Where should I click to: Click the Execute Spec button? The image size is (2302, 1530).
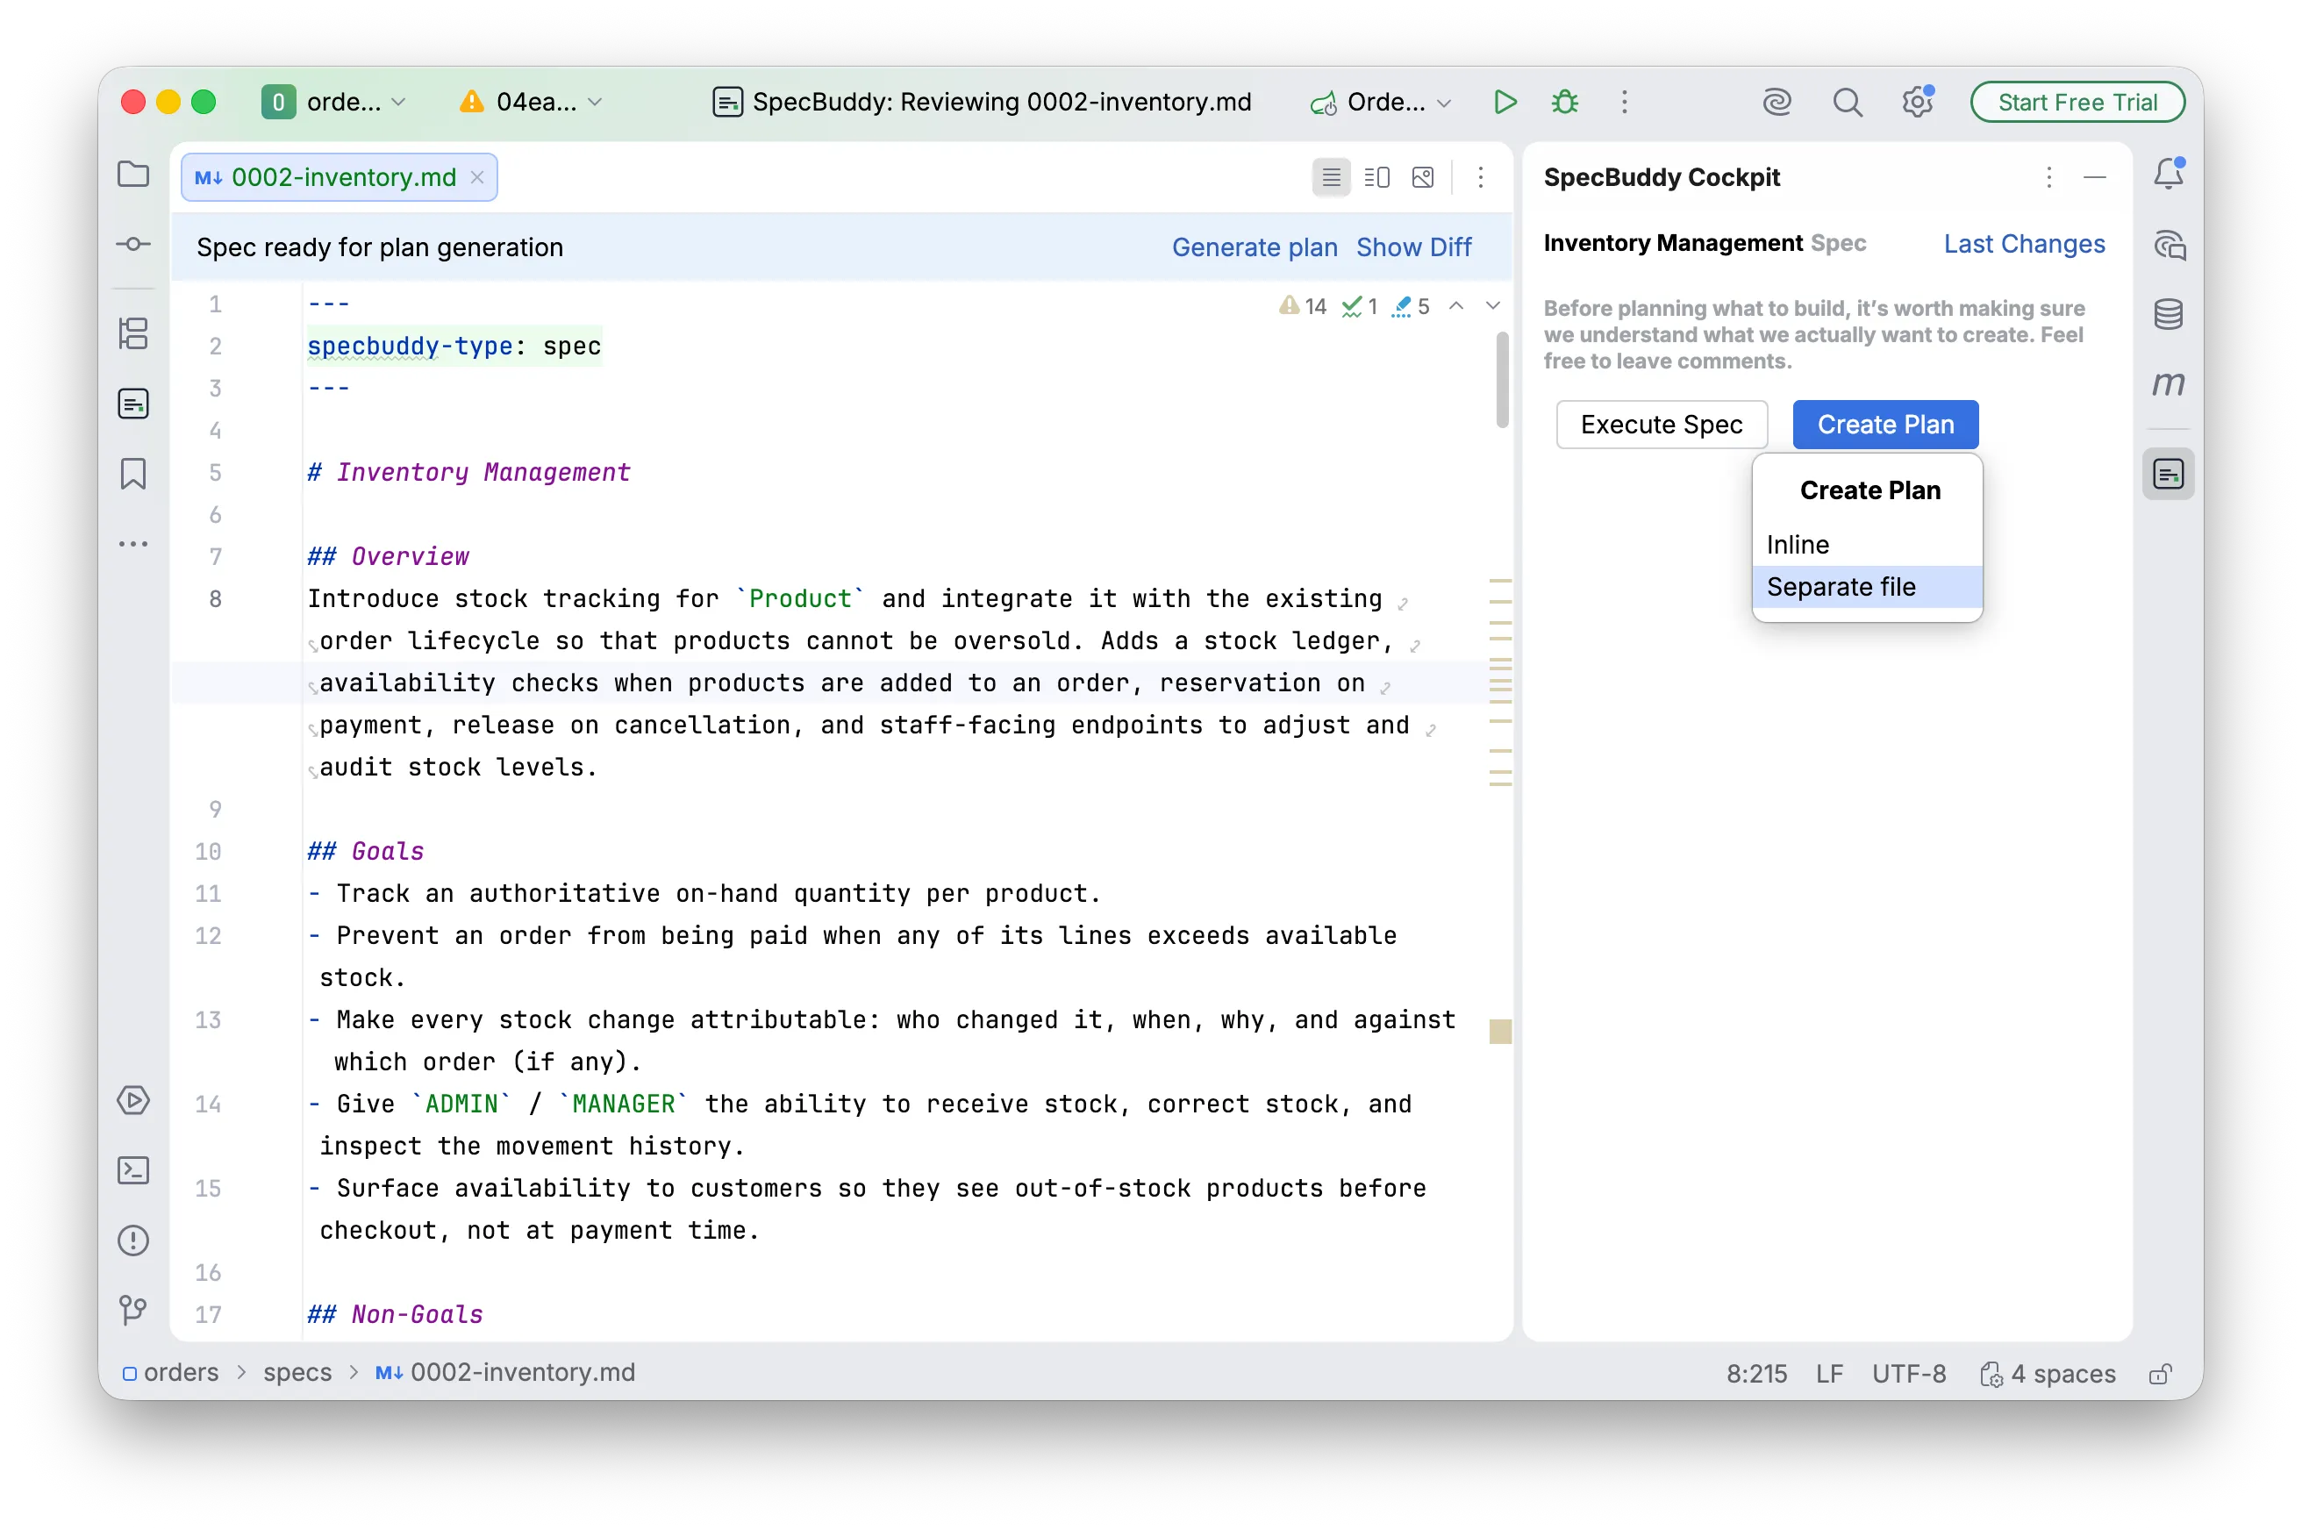[1661, 425]
